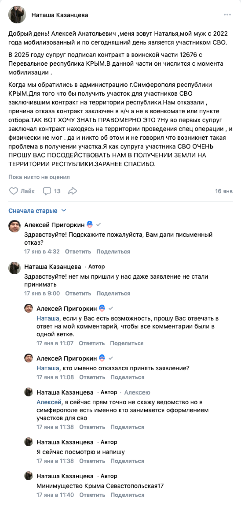Click 'Ответить' under the 4:32 comment

(x=78, y=252)
